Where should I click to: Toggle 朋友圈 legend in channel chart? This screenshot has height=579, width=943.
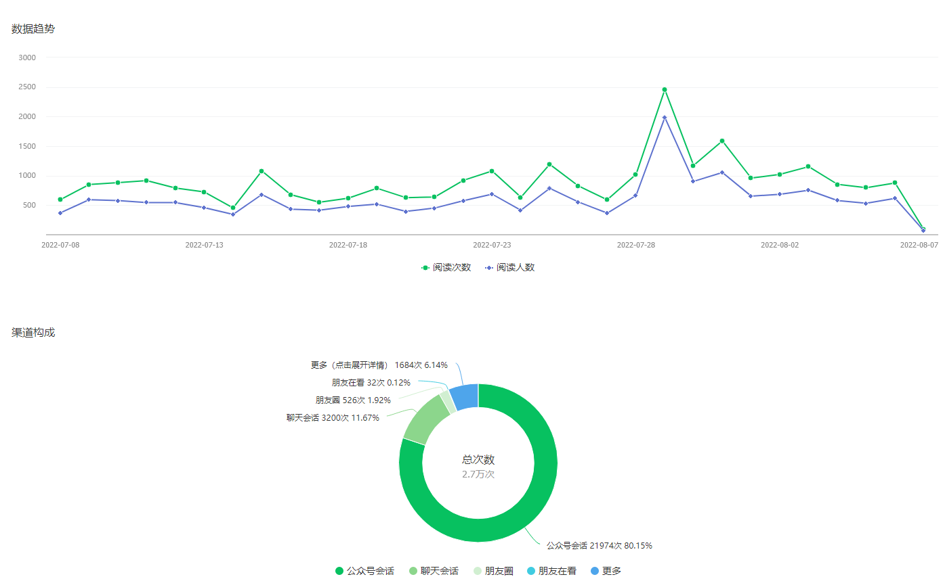tap(493, 571)
